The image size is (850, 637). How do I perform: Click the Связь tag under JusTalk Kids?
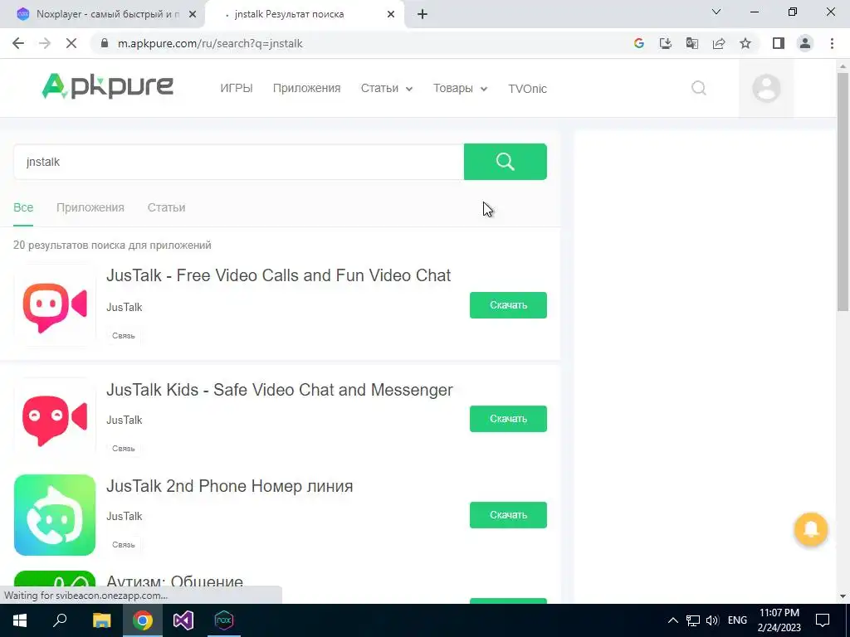tap(123, 449)
